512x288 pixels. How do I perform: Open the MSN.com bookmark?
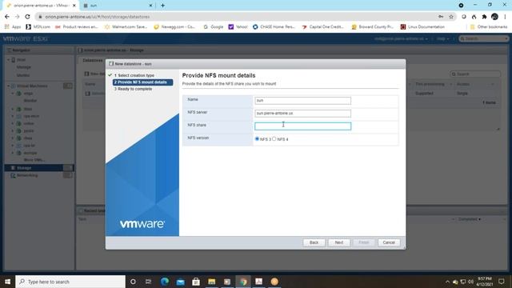coord(38,26)
